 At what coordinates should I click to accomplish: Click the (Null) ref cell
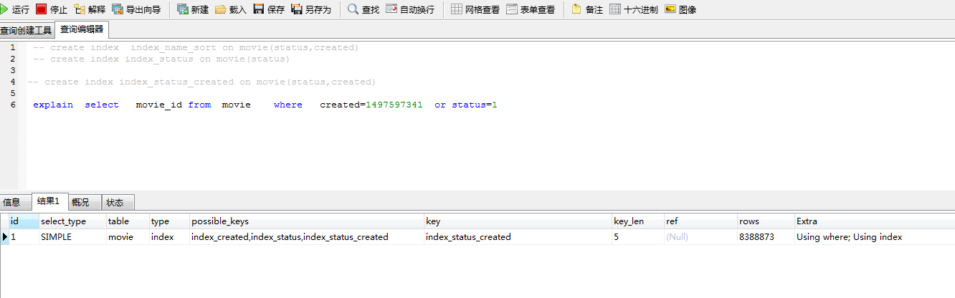pyautogui.click(x=700, y=236)
